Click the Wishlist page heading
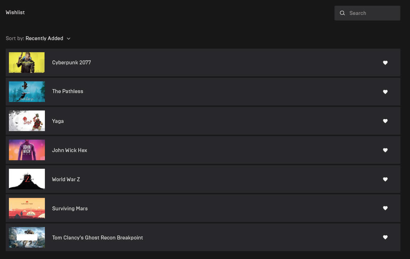Image resolution: width=410 pixels, height=259 pixels. click(15, 12)
